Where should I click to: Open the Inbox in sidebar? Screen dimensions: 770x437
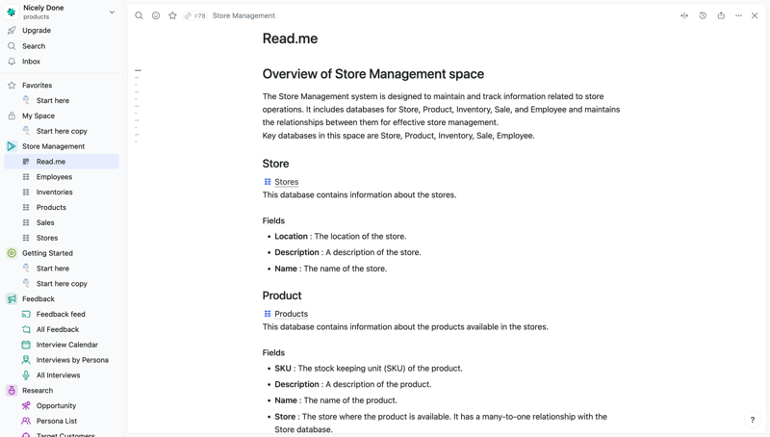[x=31, y=62]
